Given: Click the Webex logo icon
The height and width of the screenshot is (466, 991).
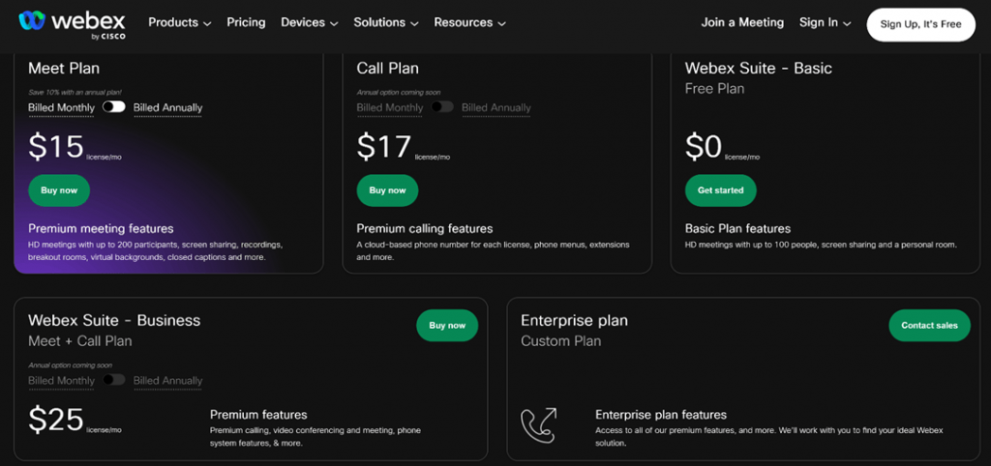Looking at the screenshot, I should click(31, 22).
